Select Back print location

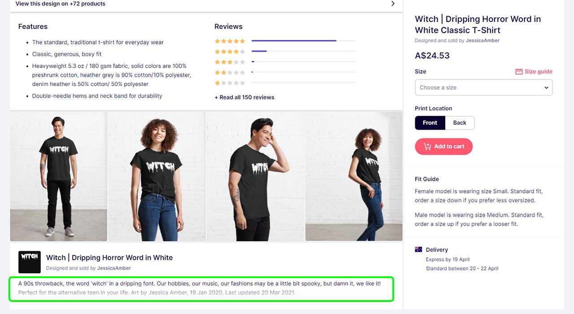point(460,123)
